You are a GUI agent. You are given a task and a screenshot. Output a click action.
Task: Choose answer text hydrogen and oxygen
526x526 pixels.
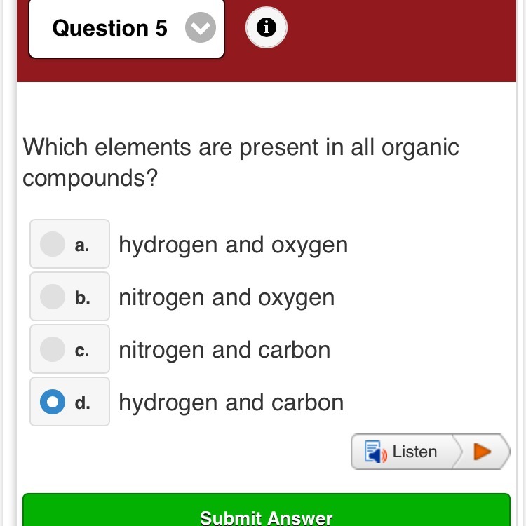[x=233, y=245]
